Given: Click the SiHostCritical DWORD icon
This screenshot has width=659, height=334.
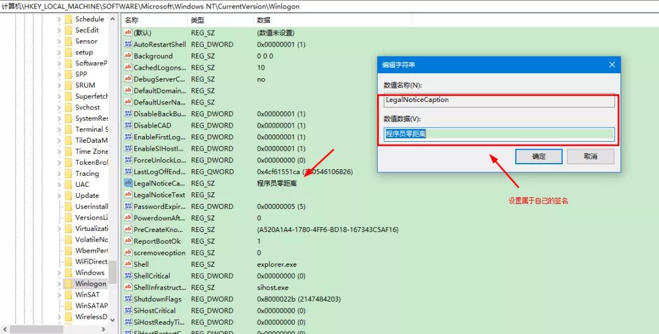Looking at the screenshot, I should point(128,310).
